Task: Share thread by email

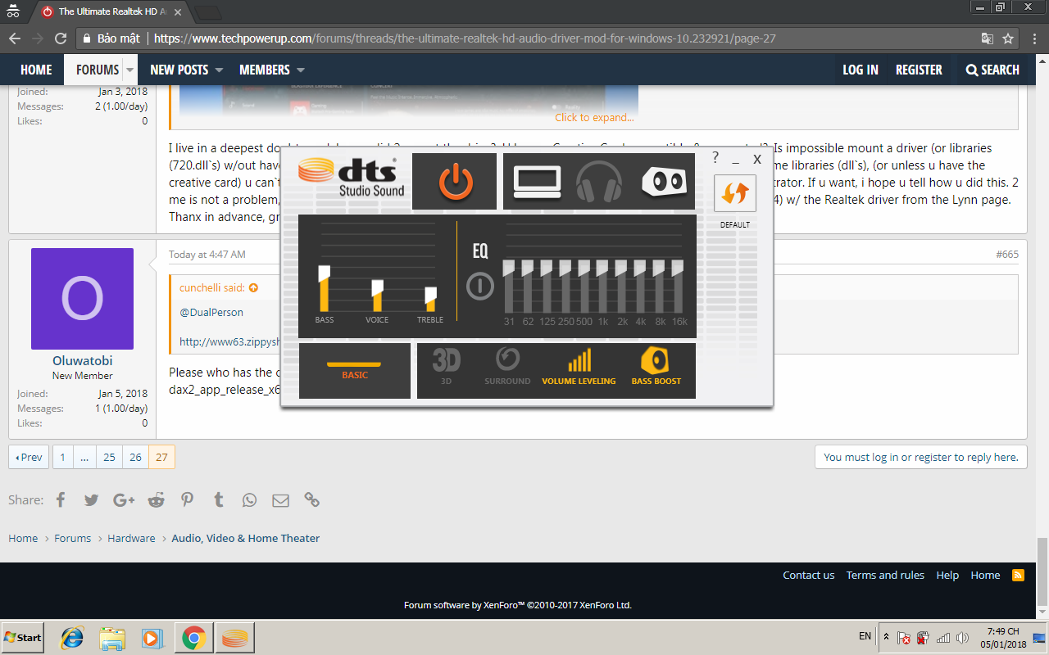Action: tap(280, 500)
